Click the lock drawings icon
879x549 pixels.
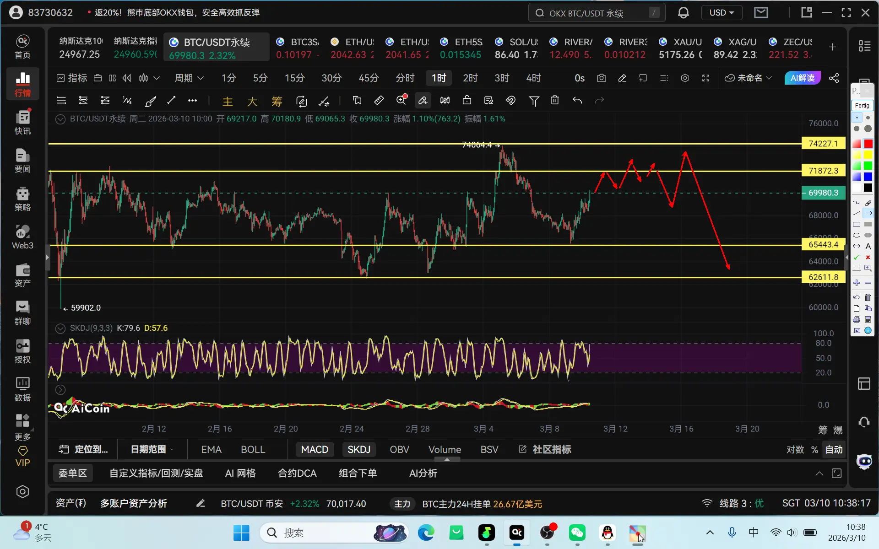tap(467, 100)
